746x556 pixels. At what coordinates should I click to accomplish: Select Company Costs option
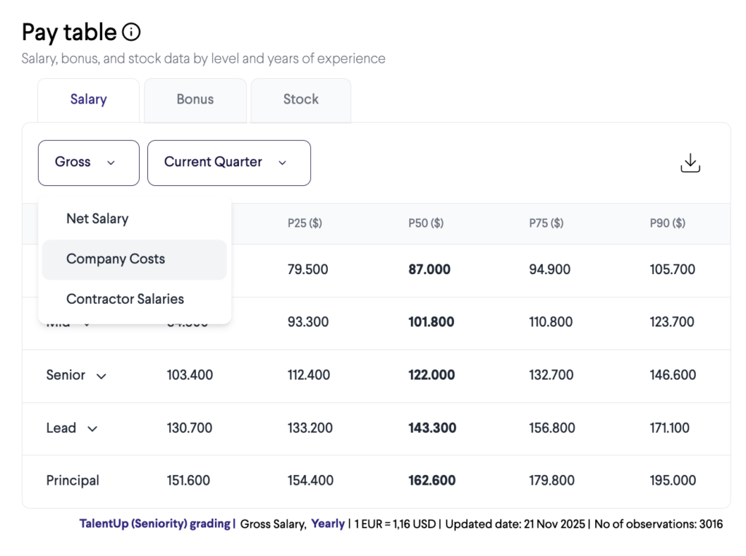point(116,259)
